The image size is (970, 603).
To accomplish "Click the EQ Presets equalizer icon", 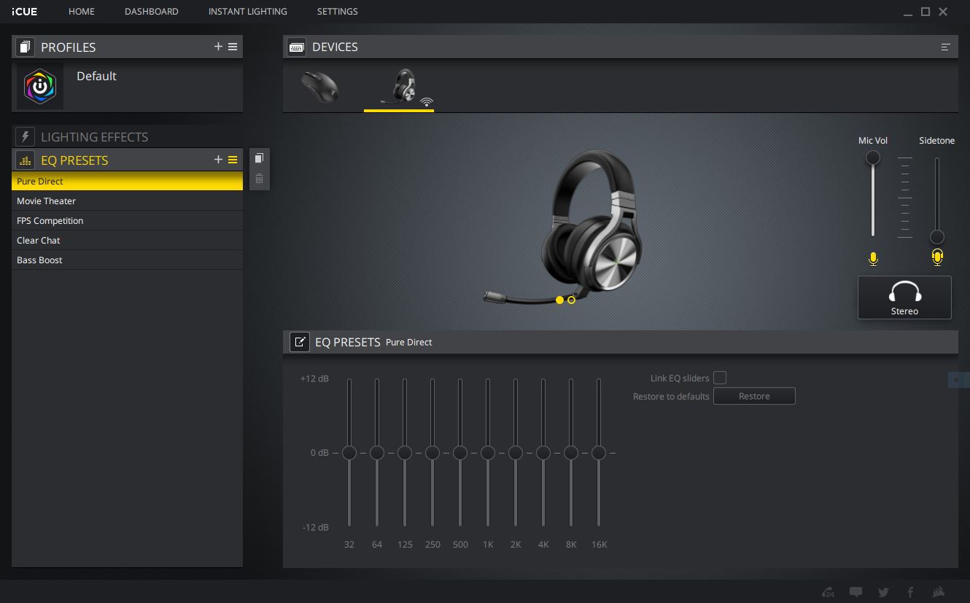I will coord(25,160).
